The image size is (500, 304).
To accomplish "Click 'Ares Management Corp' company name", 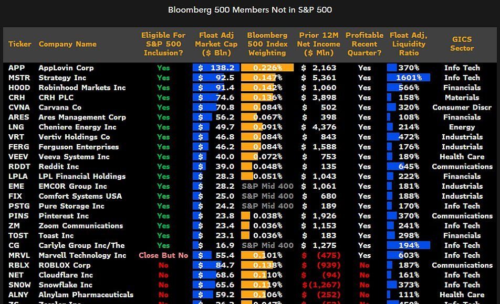I will coord(82,117).
